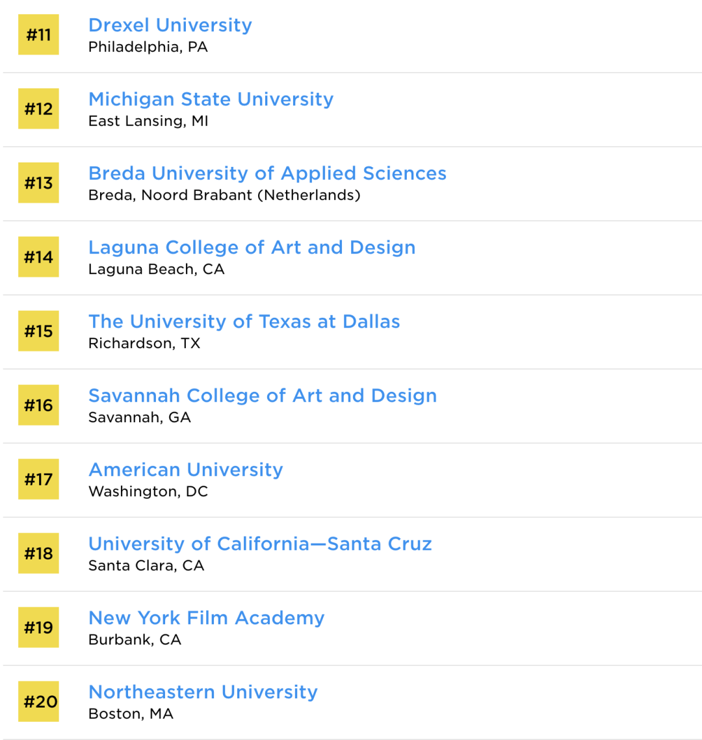Click the yellow #11 rank badge
Screen dimensions: 702x740
coord(38,34)
